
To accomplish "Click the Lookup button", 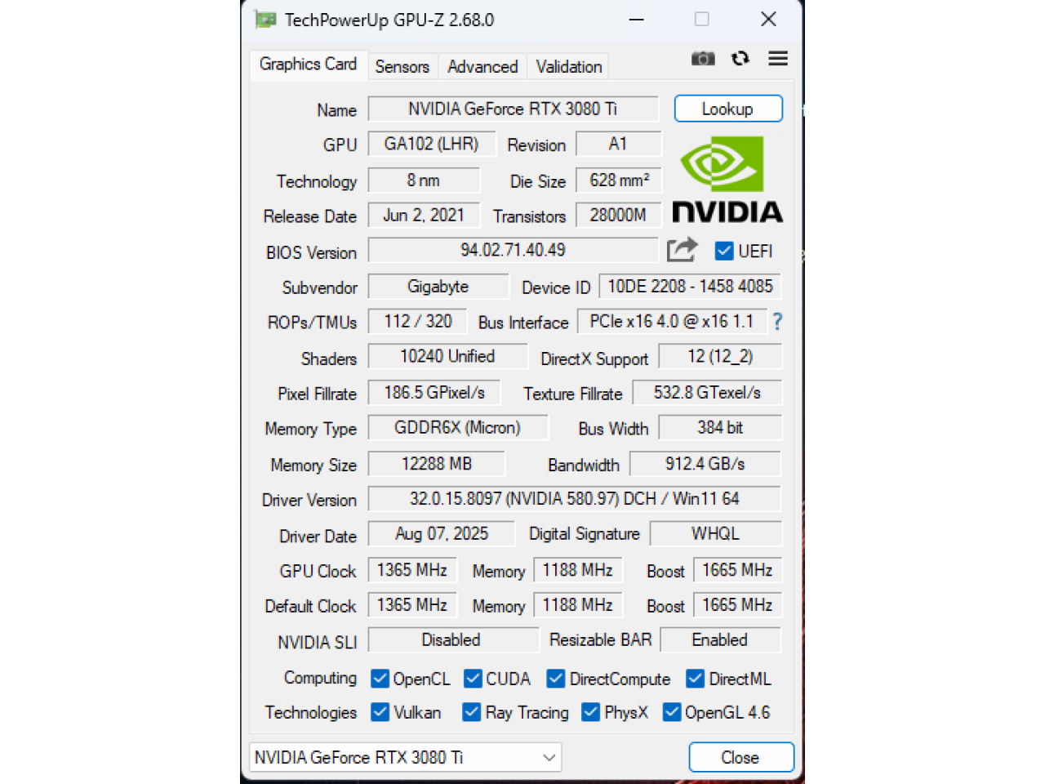I will [728, 109].
